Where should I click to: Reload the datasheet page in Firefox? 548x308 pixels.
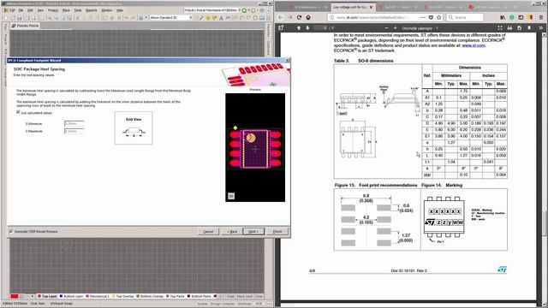click(299, 17)
